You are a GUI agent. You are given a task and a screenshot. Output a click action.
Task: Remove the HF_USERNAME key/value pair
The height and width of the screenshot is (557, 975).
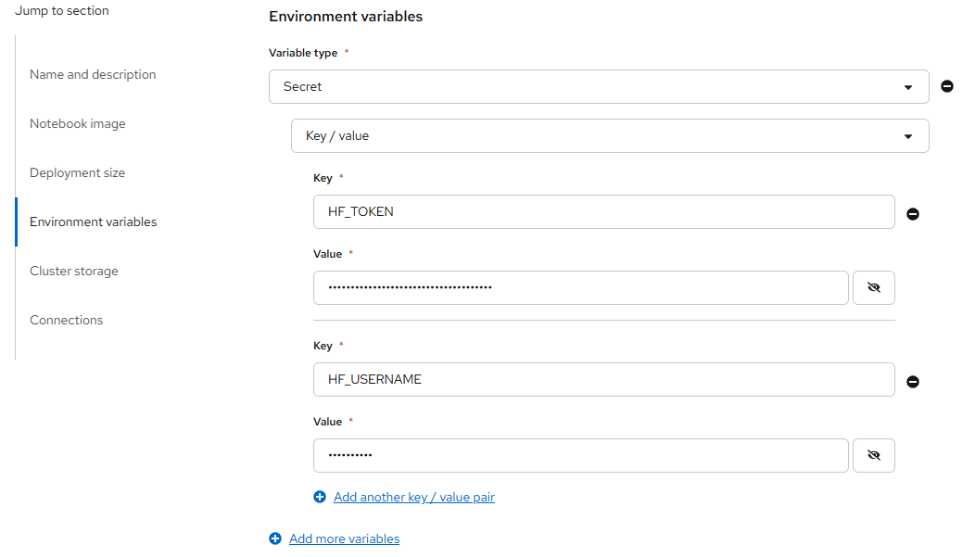913,382
